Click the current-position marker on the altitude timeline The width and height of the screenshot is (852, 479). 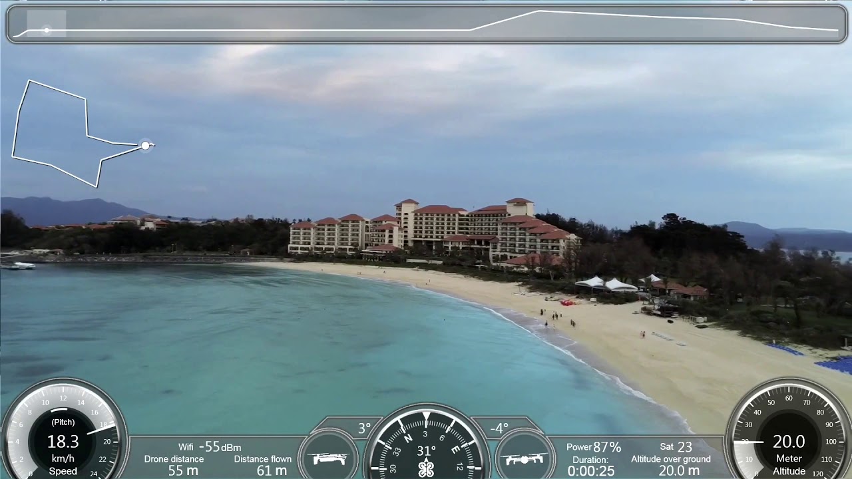[x=46, y=30]
